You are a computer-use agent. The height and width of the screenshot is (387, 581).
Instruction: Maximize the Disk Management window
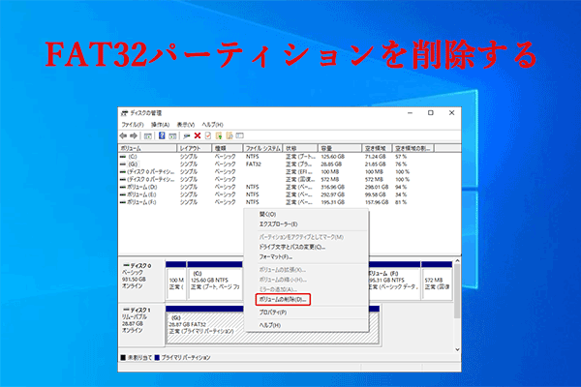(431, 113)
